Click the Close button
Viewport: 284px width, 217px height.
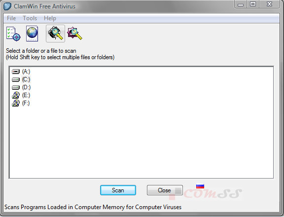point(165,190)
